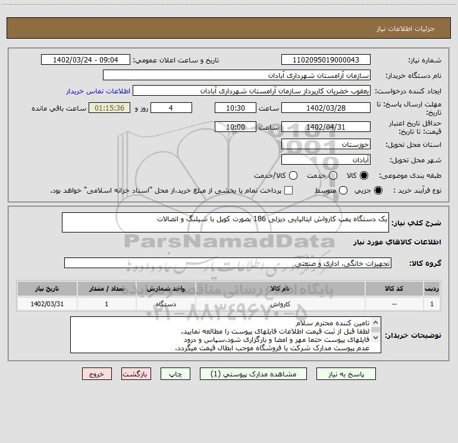This screenshot has width=458, height=443.
Task: Click the price validity date 1402/04/31
Action: [326, 127]
